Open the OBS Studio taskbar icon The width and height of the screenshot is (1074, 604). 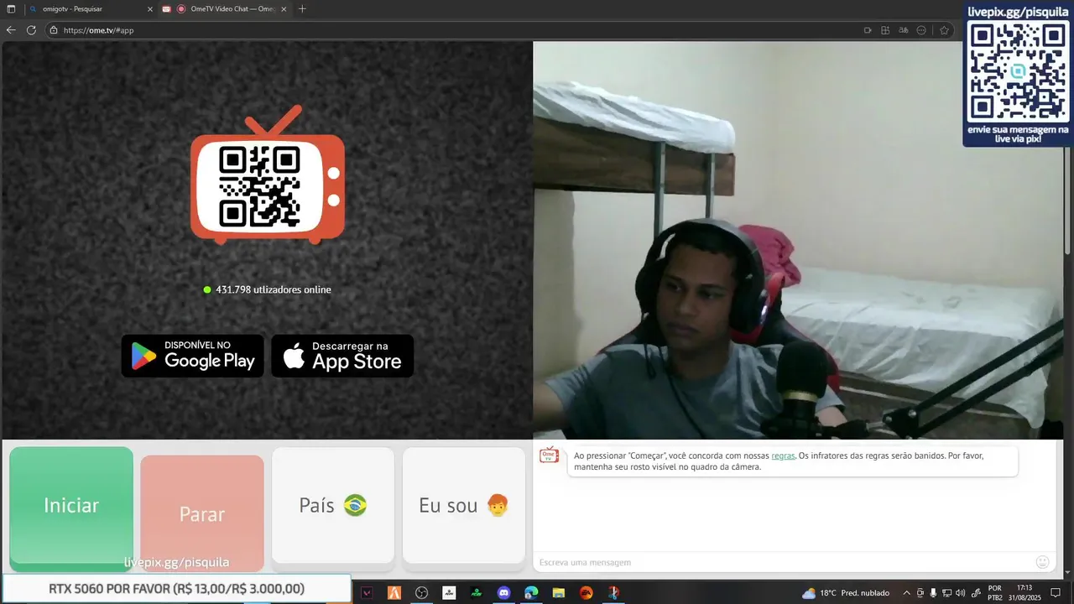click(421, 592)
